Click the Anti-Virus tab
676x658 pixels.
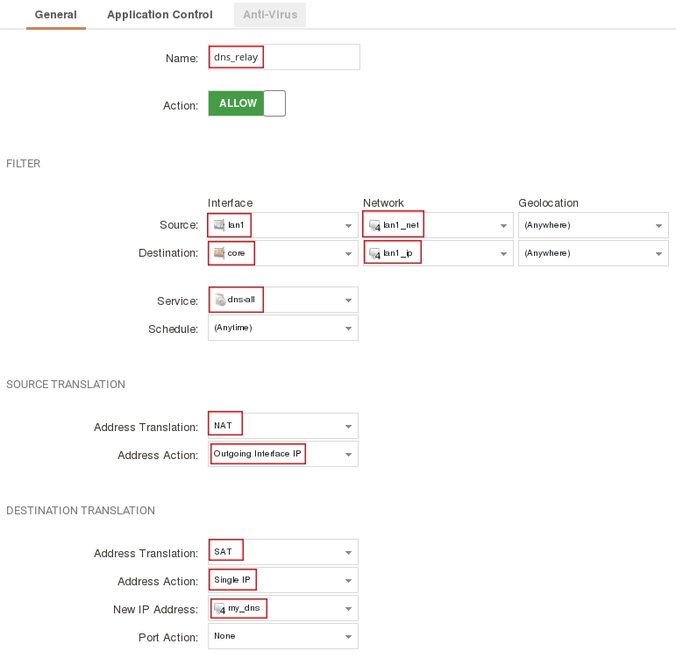pyautogui.click(x=269, y=15)
